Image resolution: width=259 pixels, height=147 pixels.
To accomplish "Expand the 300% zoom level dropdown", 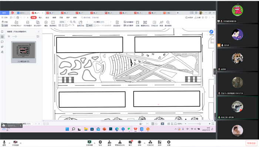I will tap(68, 22).
